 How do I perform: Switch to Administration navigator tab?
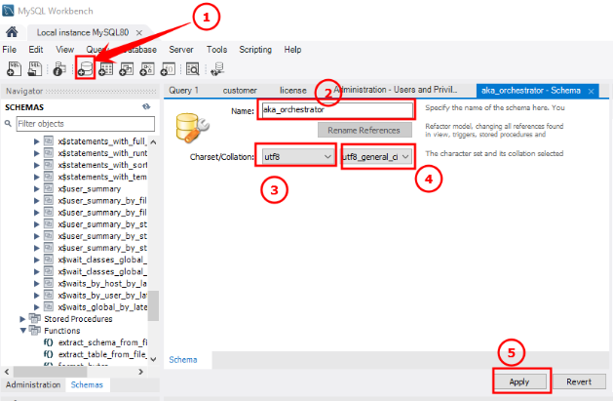pyautogui.click(x=33, y=385)
